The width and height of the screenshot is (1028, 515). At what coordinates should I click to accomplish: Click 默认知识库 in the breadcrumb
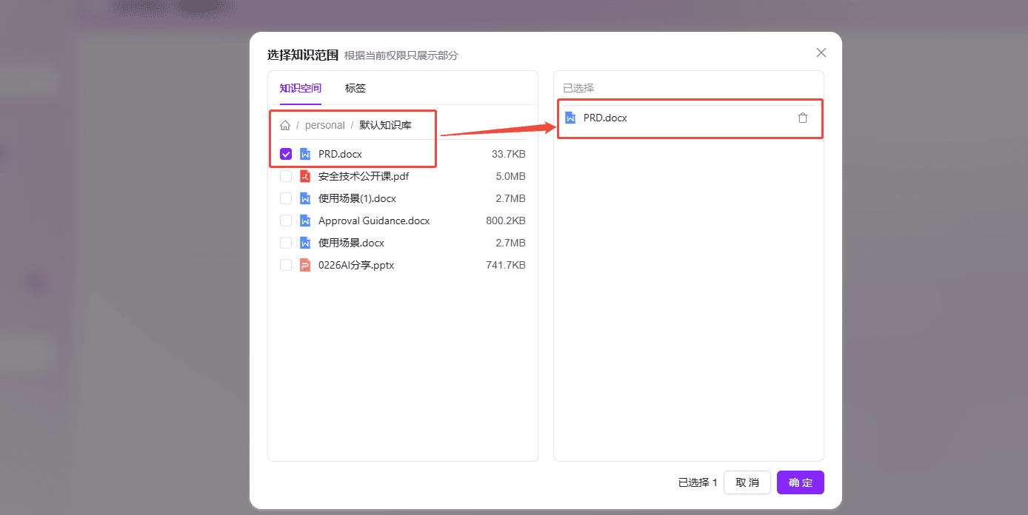click(x=386, y=125)
